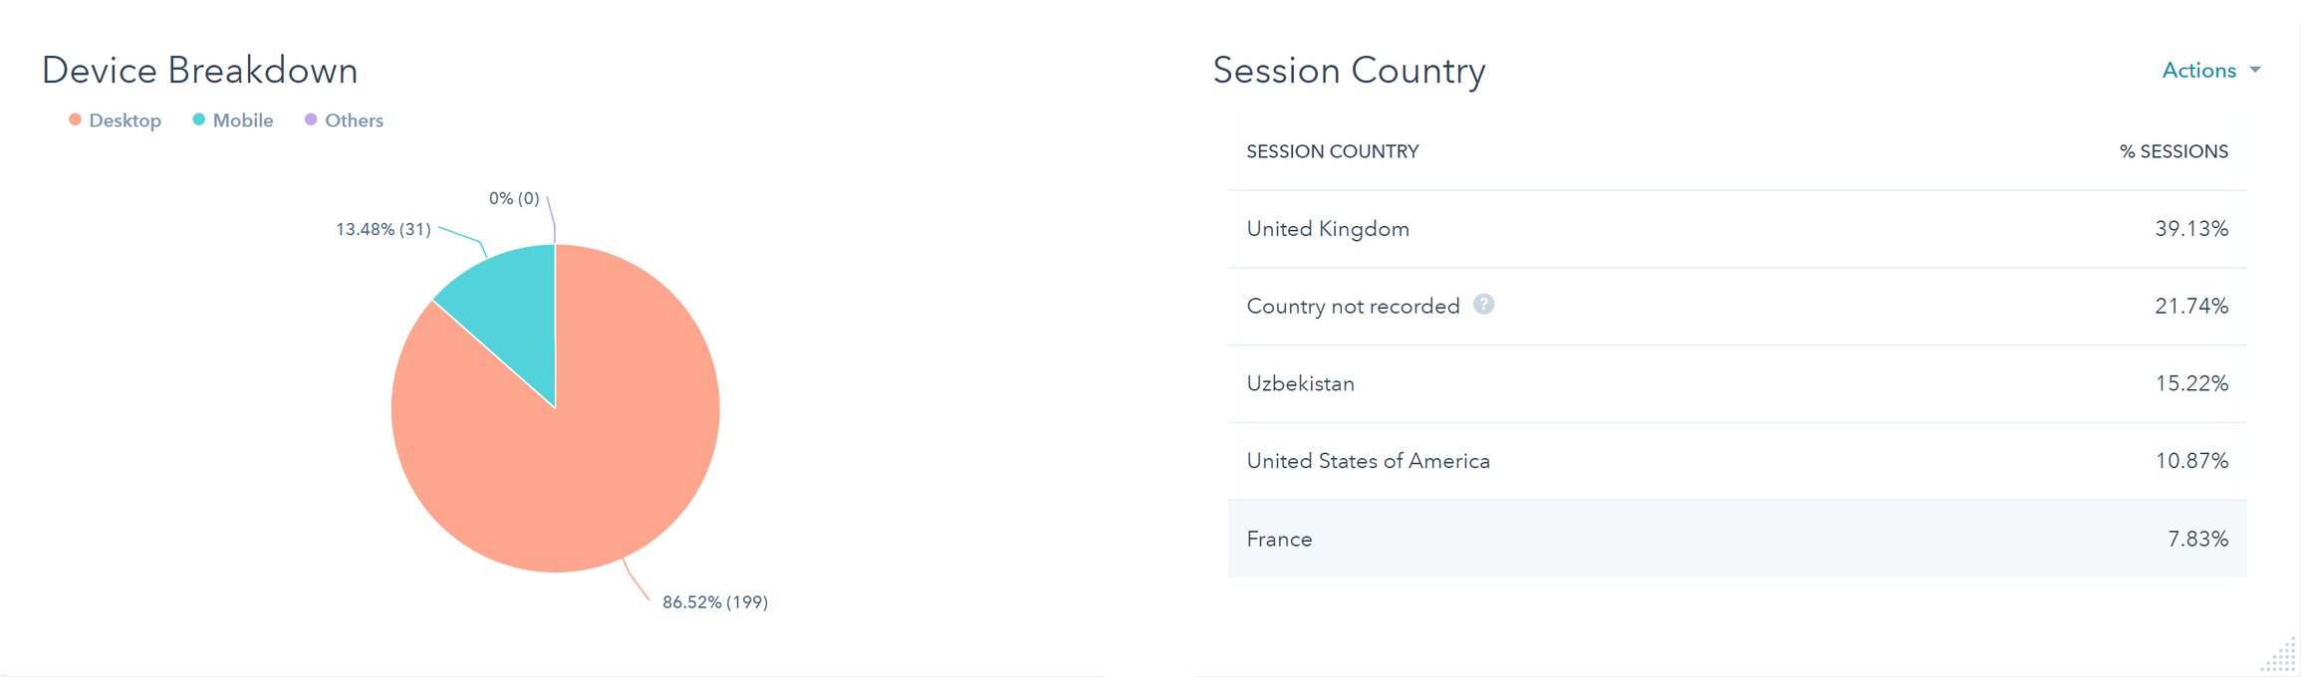Click the dotted resize grip at bottom right
Screen dimensions: 2301x677
[2281, 659]
